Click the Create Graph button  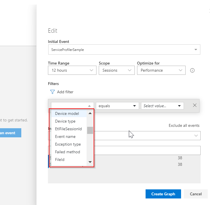pos(163,194)
